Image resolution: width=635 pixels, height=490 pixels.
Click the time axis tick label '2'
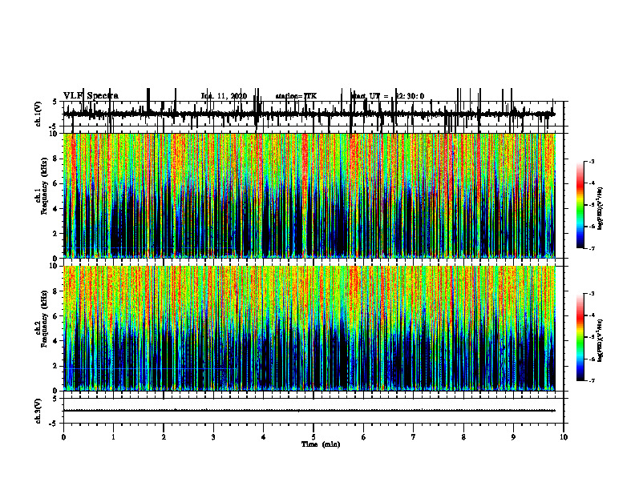click(164, 437)
